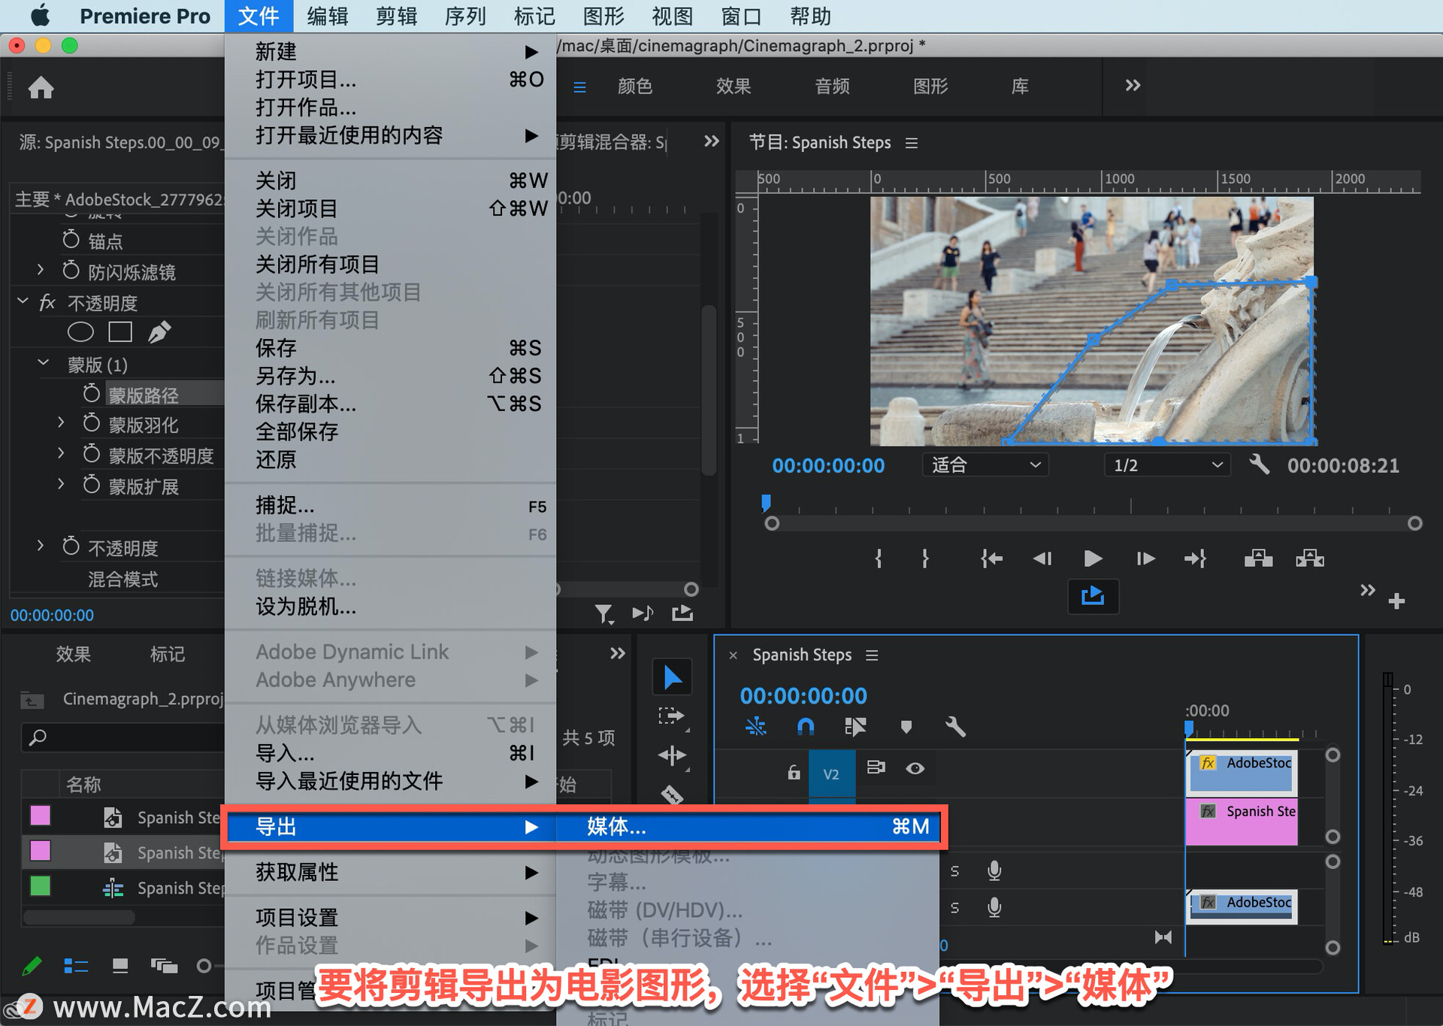Viewport: 1443px width, 1026px height.
Task: Click the pink label swatch of the first Spanish Steps item
Action: 40,816
